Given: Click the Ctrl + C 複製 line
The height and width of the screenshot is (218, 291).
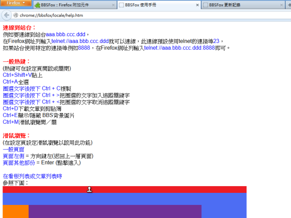Looking at the screenshot, I should (x=37, y=88).
